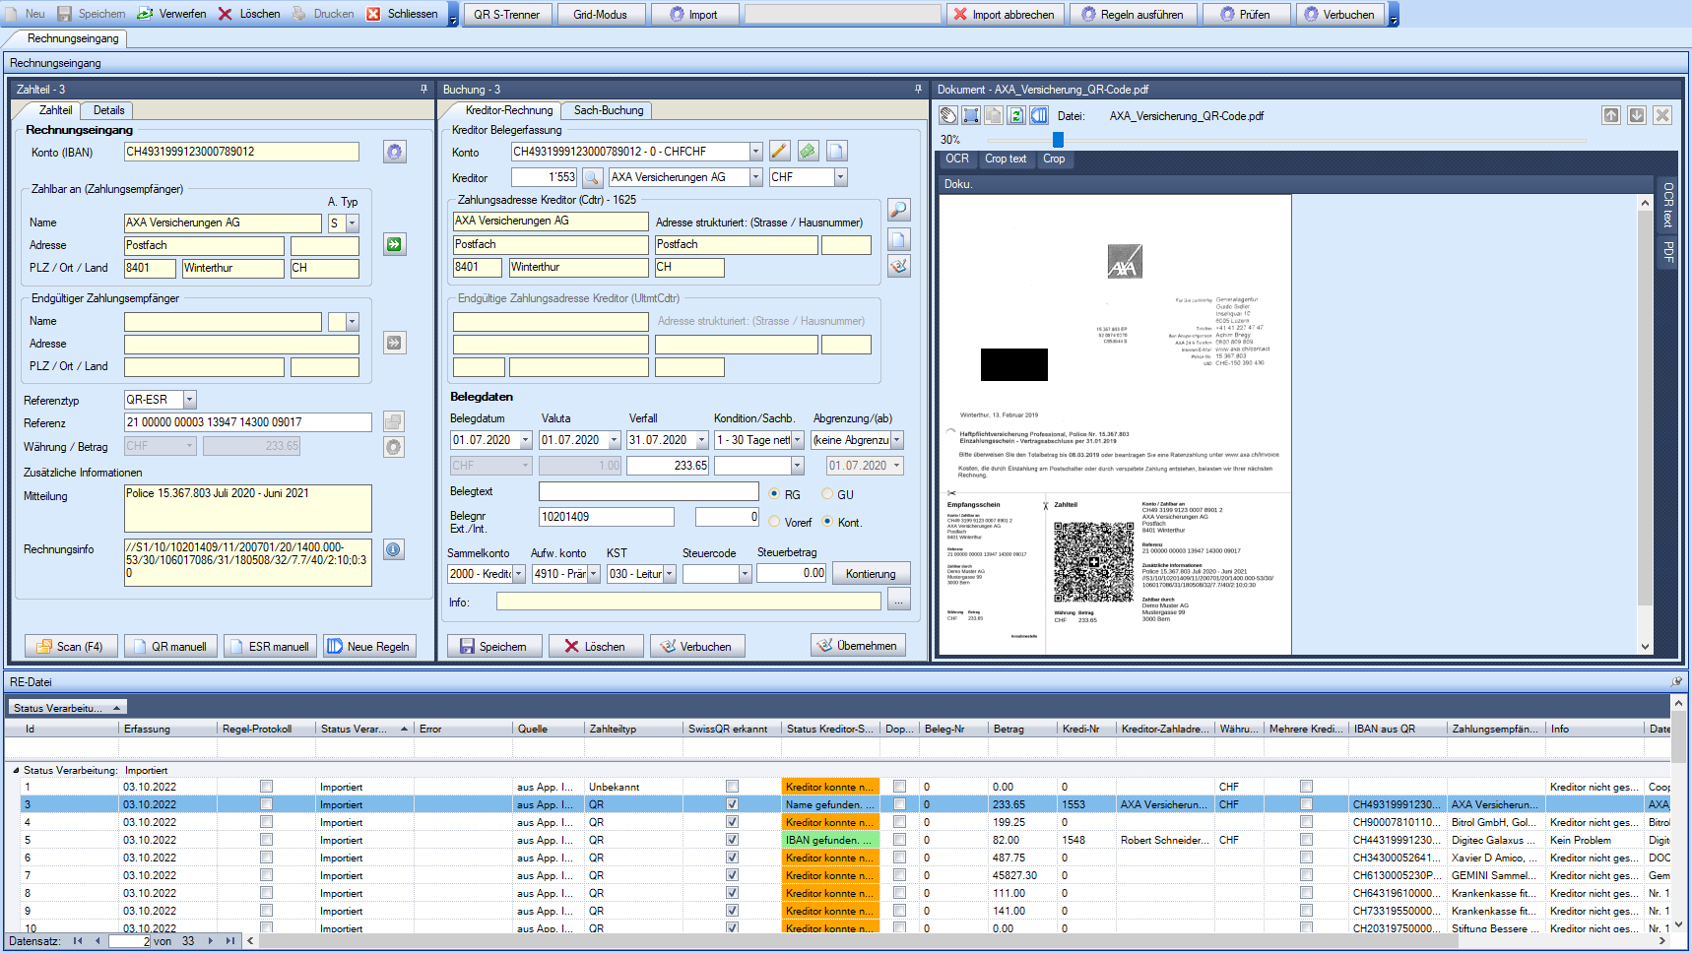
Task: Click the document zoom slider handle at 30%
Action: pos(1058,140)
